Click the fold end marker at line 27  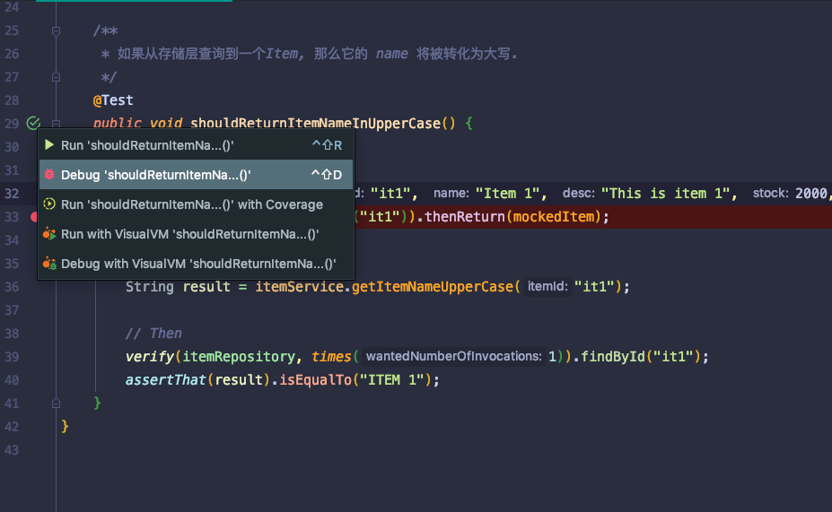pos(56,77)
